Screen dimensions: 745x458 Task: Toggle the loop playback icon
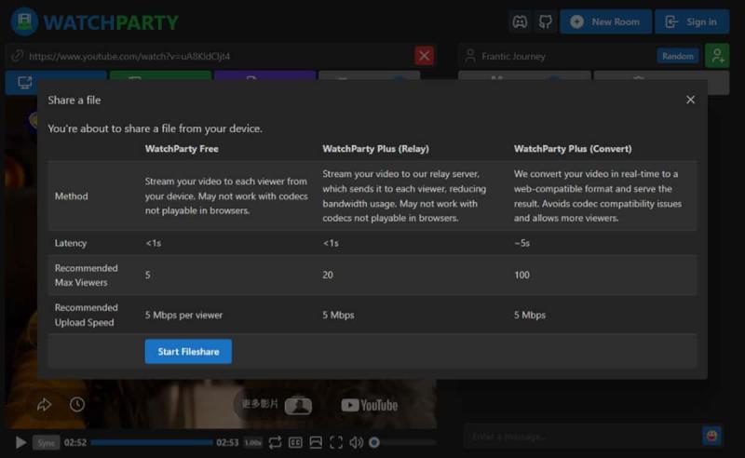pyautogui.click(x=275, y=443)
